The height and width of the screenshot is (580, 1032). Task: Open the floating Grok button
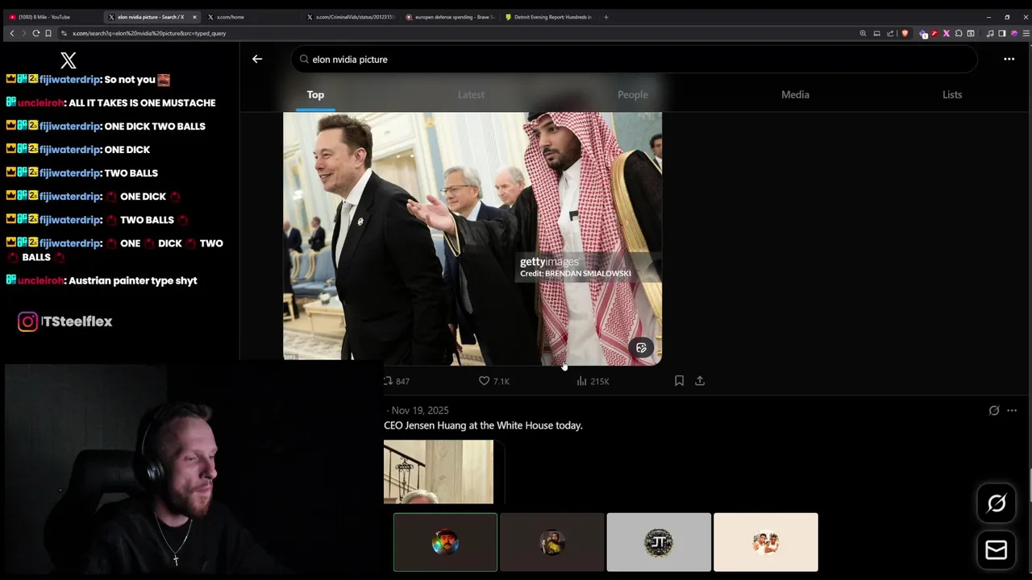[997, 503]
